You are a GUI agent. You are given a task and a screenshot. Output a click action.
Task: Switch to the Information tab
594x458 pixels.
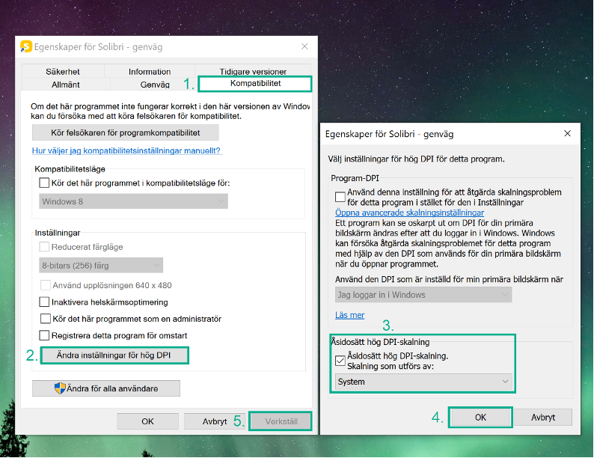pos(150,71)
